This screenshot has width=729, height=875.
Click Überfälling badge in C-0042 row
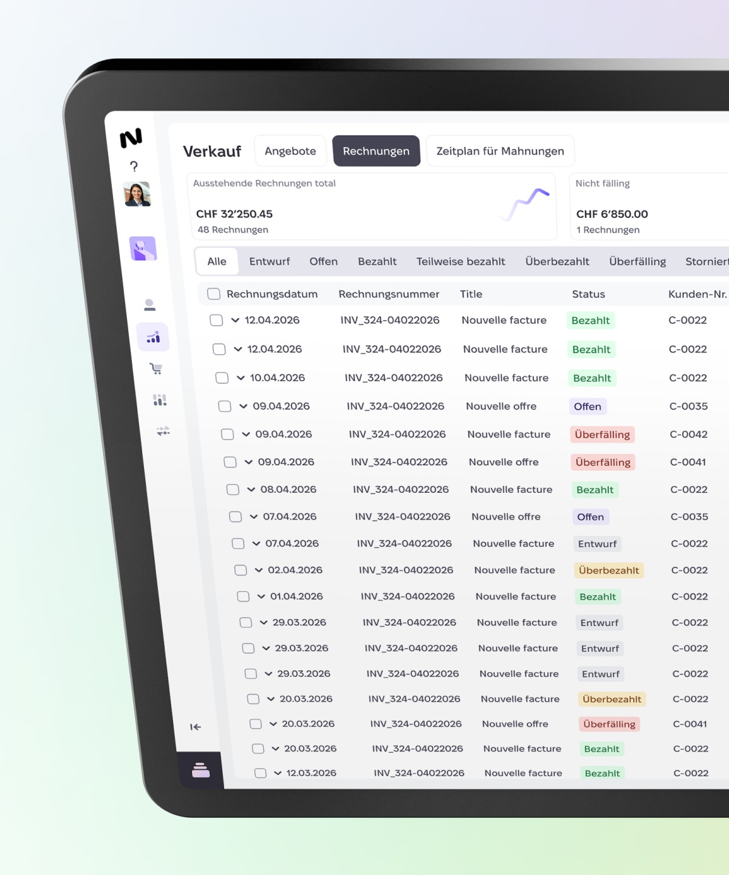pos(602,434)
